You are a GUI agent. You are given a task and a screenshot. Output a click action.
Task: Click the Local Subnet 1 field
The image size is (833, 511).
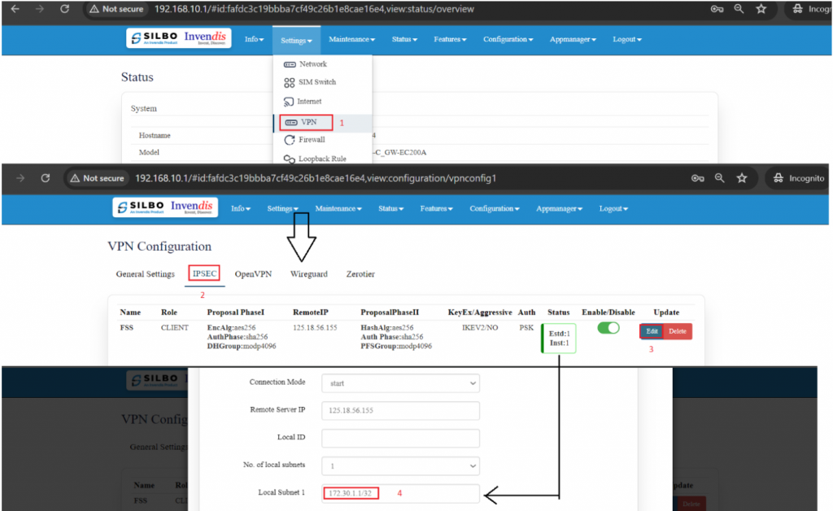400,494
